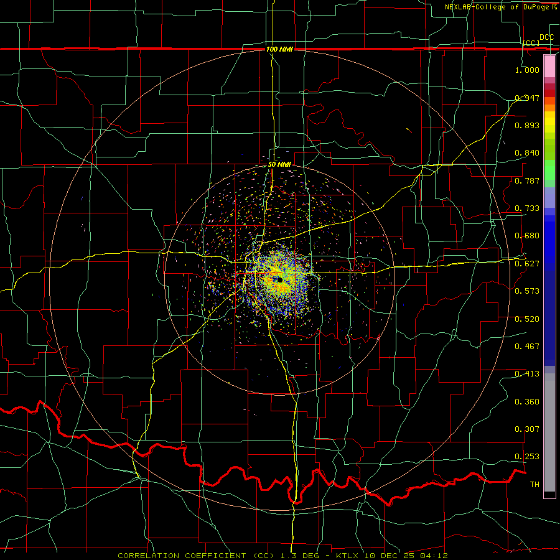The image size is (560, 560).
Task: Click the 0.520 legend value
Action: [527, 319]
